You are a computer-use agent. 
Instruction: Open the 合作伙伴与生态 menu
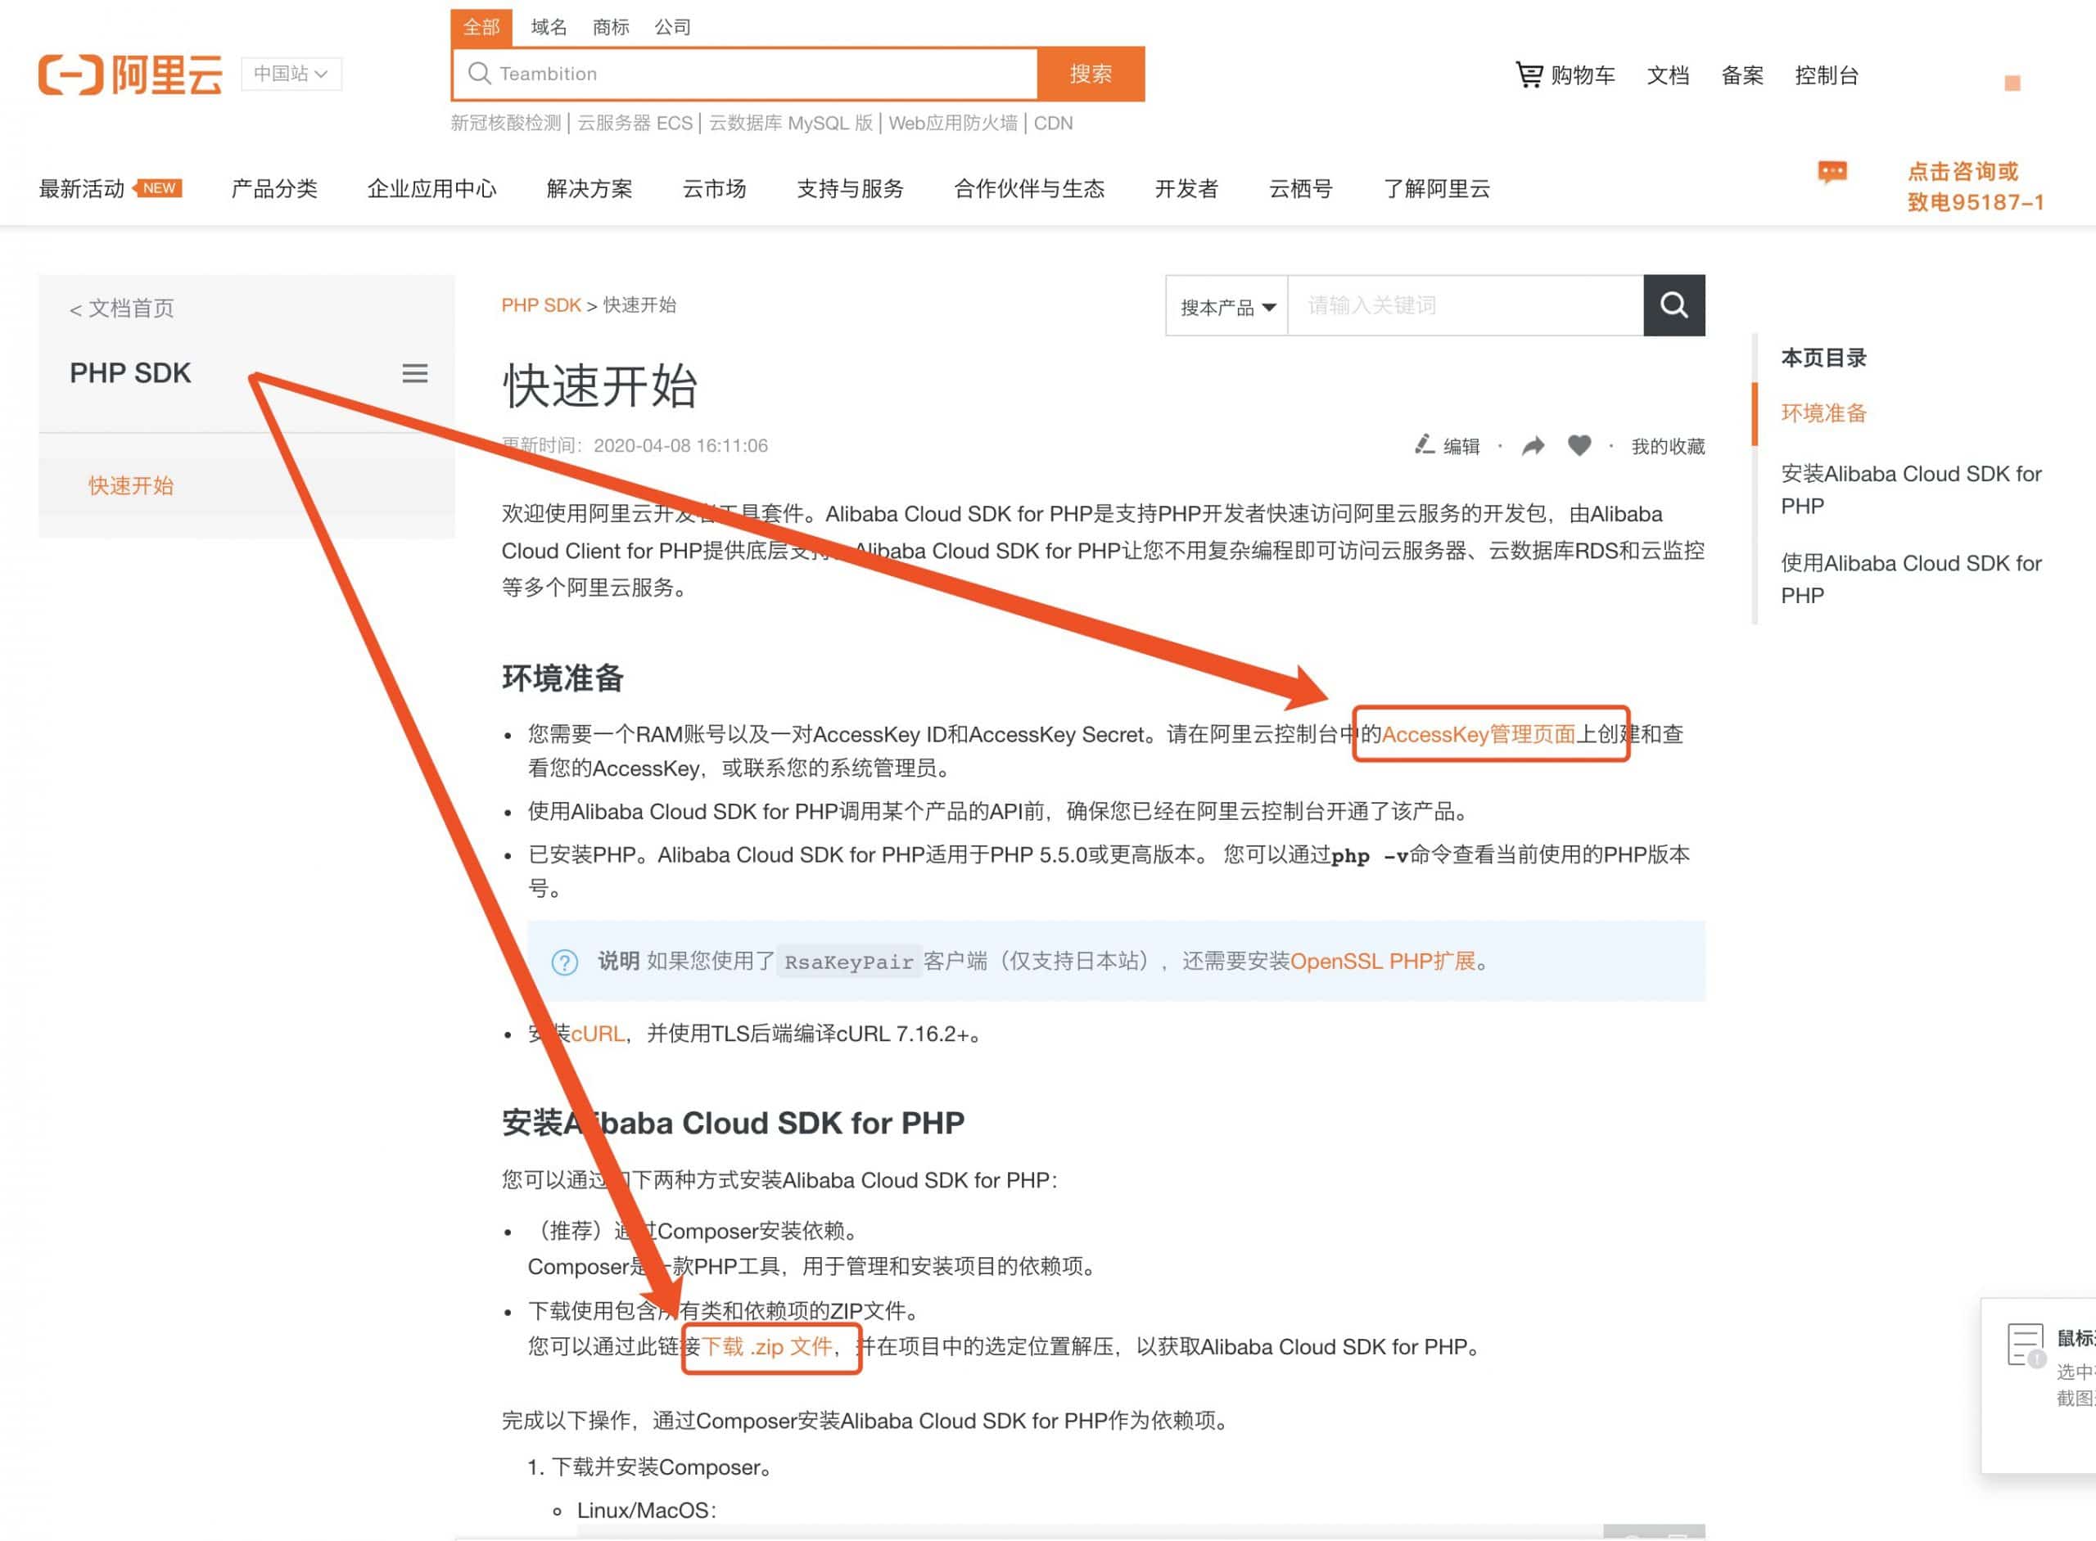point(1029,189)
